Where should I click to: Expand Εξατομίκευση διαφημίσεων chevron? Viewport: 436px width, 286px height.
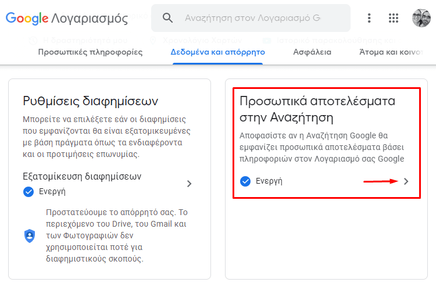(189, 184)
